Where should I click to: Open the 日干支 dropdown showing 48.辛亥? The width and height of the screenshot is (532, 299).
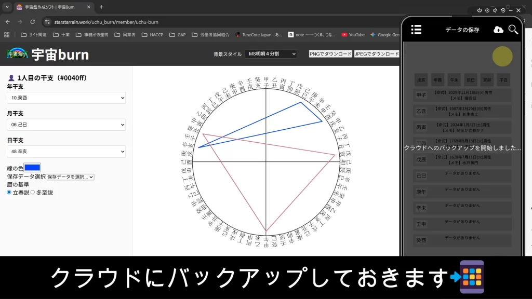click(66, 152)
